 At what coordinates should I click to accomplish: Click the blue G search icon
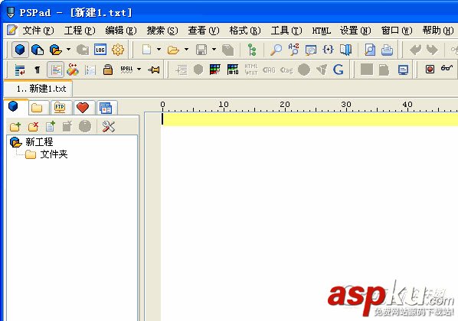point(338,70)
